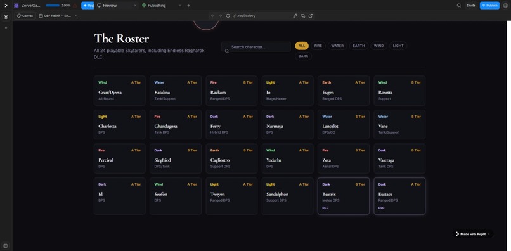
Task: Select the FIRE element filter
Action: pyautogui.click(x=318, y=46)
